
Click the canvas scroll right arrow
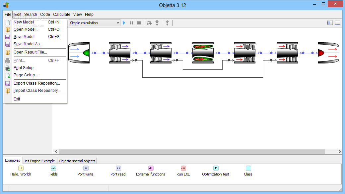pos(339,151)
